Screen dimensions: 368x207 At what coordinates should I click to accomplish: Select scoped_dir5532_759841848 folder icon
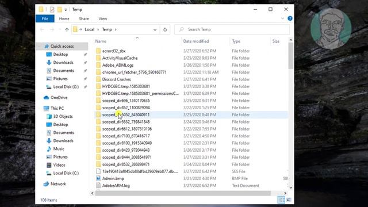click(x=98, y=122)
